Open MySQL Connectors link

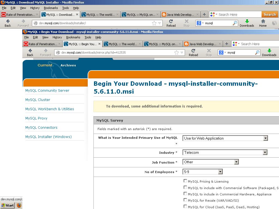coord(41,127)
